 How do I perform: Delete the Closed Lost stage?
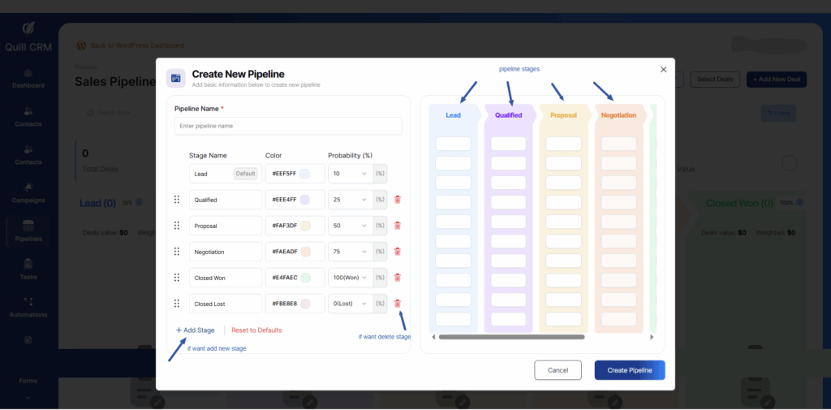click(398, 304)
